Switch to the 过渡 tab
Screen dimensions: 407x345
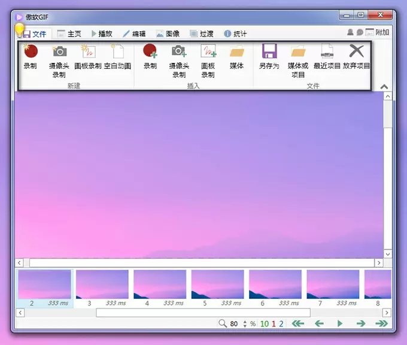(x=202, y=34)
